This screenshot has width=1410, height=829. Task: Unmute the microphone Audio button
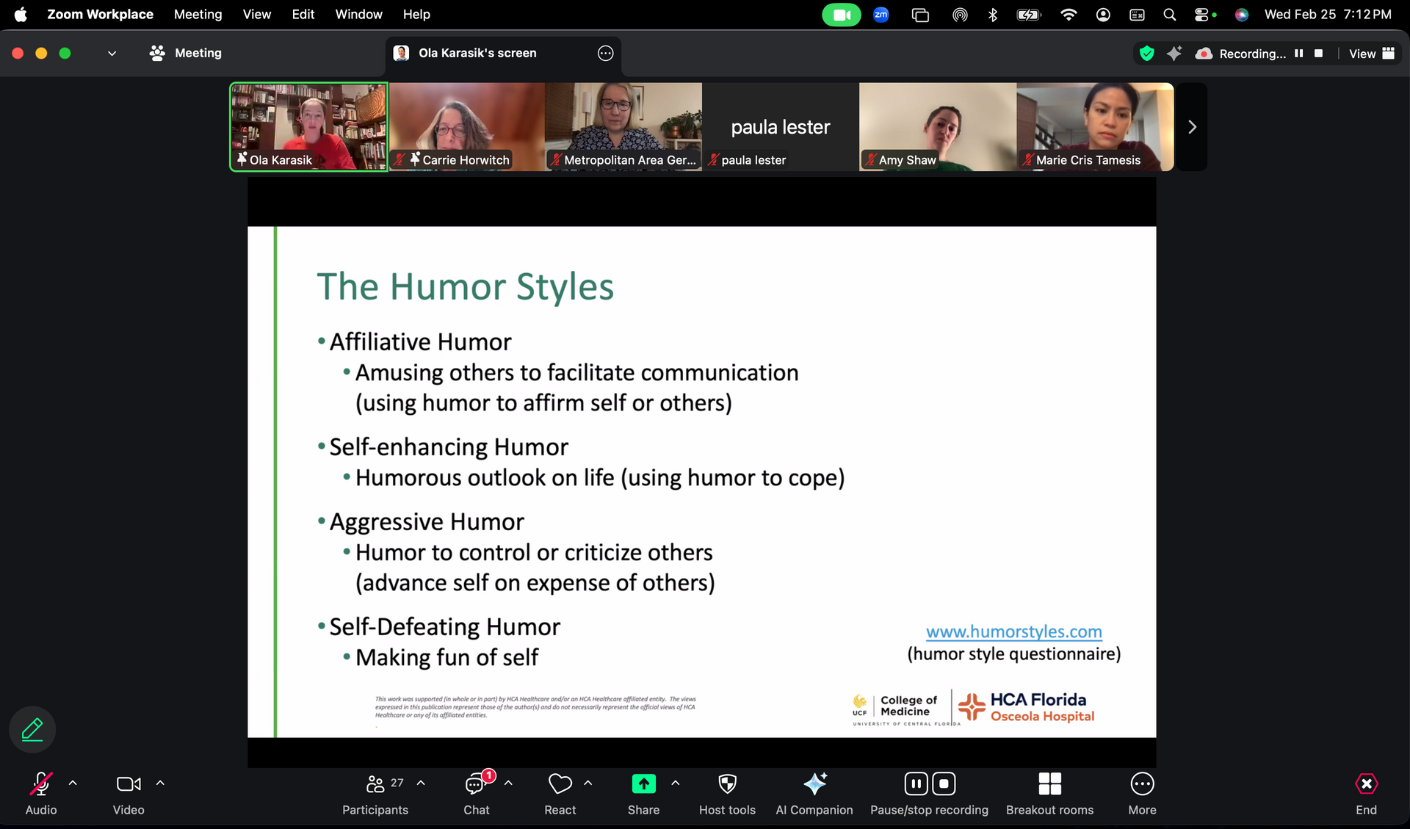[x=40, y=784]
